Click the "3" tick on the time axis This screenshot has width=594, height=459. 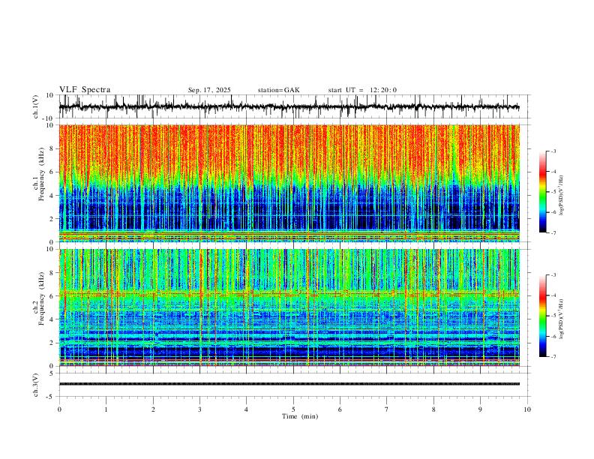click(x=199, y=409)
